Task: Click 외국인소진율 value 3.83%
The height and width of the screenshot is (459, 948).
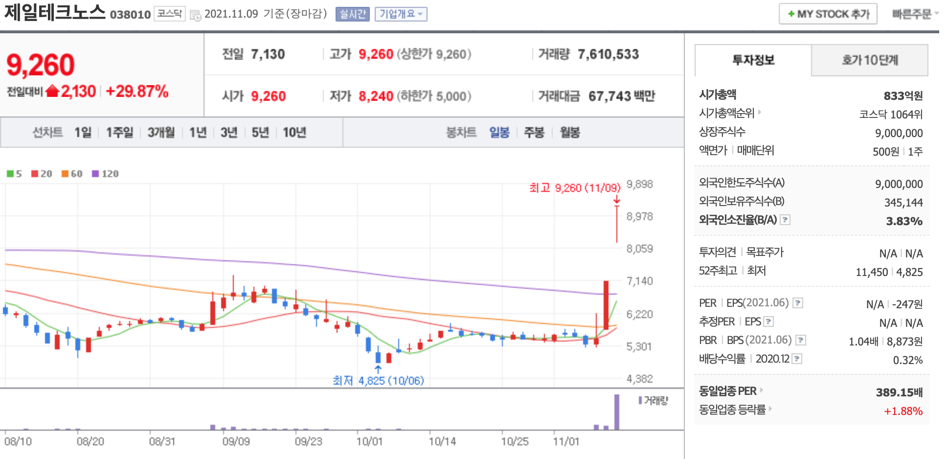Action: click(904, 221)
